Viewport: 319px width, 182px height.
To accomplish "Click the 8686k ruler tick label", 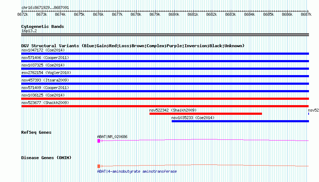I will pos(287,14).
